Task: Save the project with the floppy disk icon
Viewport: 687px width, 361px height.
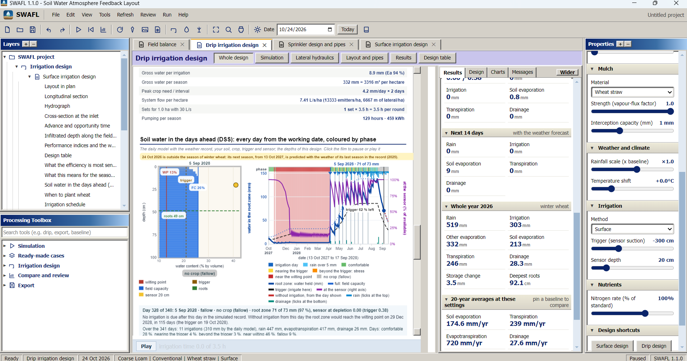Action: click(x=33, y=30)
